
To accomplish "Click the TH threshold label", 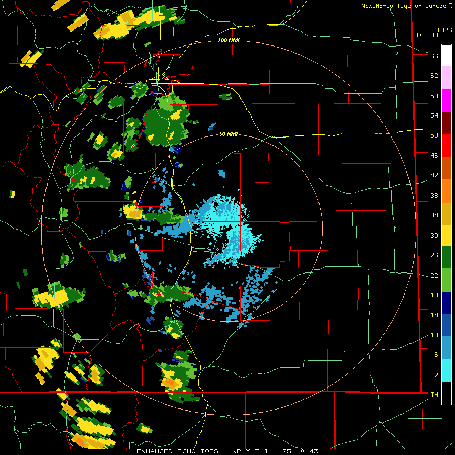I will tap(434, 395).
